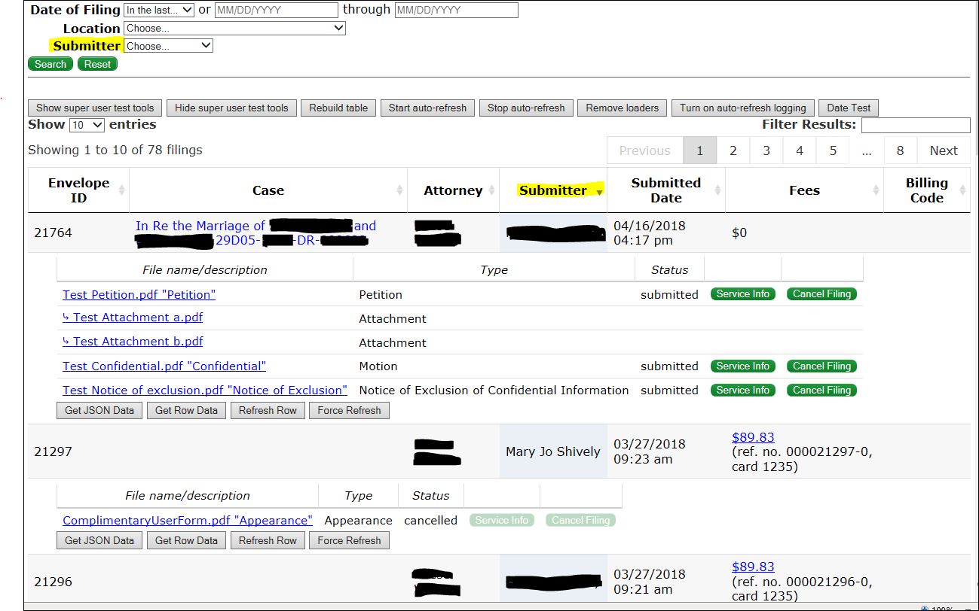
Task: Get JSON Data for envelope 21764
Action: click(x=99, y=410)
